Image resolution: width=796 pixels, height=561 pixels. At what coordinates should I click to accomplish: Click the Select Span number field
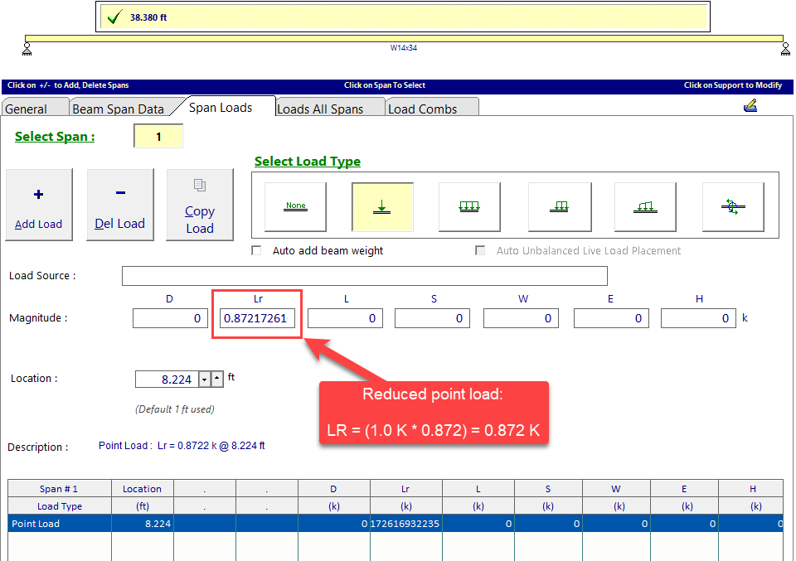158,137
